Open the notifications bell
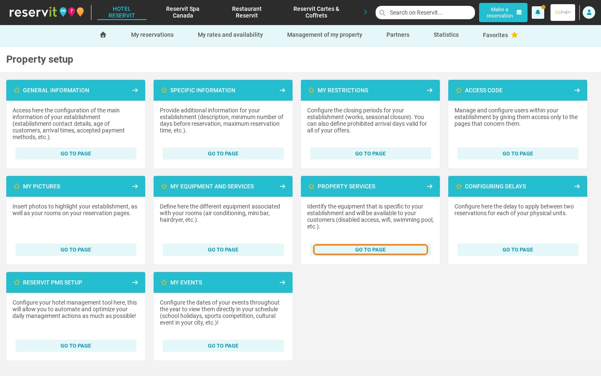This screenshot has height=376, width=601. [x=538, y=13]
